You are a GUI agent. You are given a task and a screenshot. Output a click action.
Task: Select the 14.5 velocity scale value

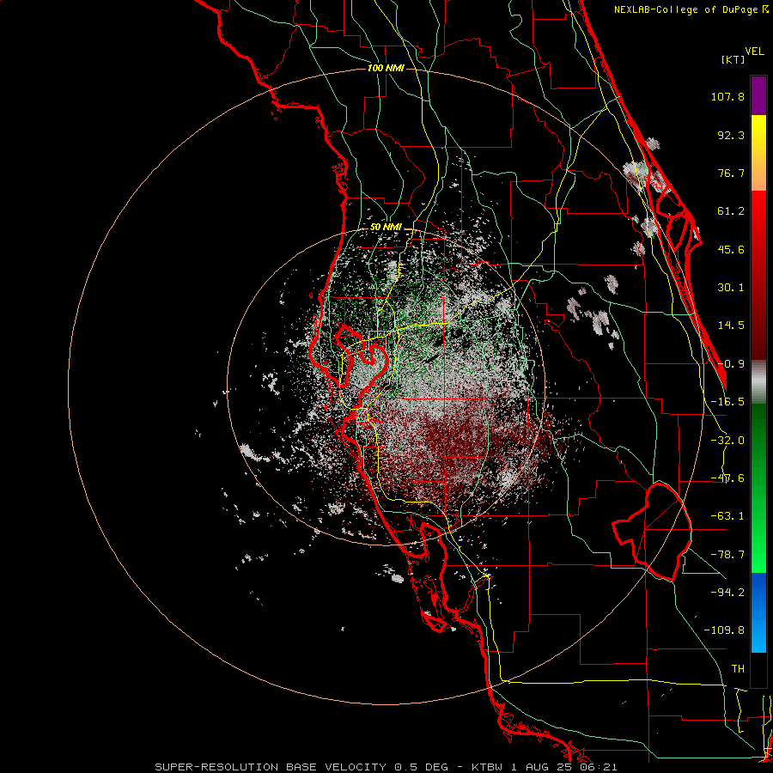(731, 326)
